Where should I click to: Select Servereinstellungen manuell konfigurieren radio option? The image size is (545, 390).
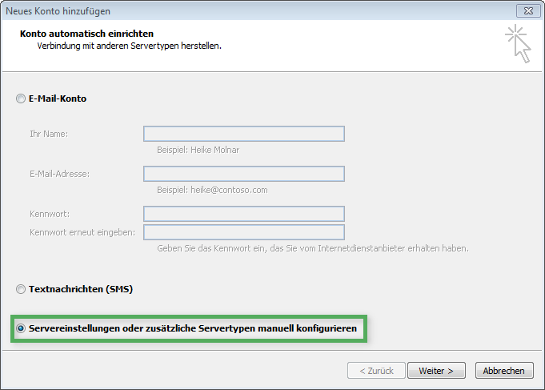click(x=21, y=328)
